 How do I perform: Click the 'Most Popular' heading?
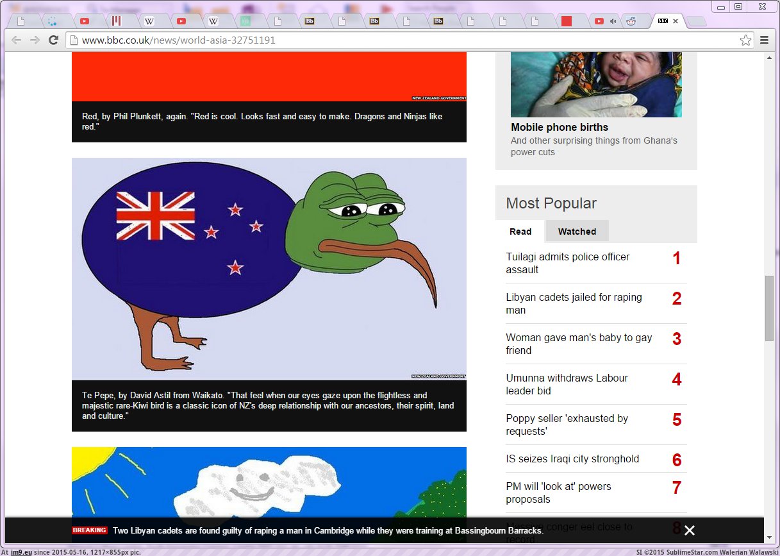coord(551,203)
